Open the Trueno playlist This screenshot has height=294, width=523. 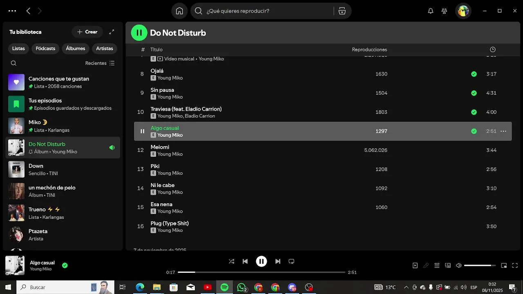pyautogui.click(x=63, y=213)
